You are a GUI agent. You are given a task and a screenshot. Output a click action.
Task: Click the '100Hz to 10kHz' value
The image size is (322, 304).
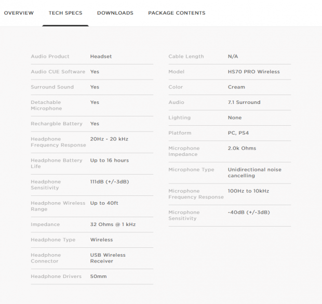click(x=248, y=191)
